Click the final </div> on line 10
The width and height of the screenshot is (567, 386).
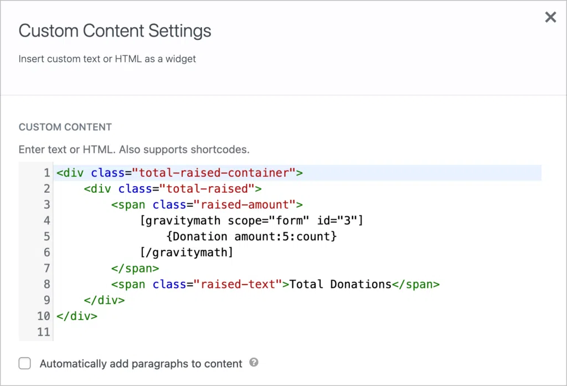click(76, 316)
